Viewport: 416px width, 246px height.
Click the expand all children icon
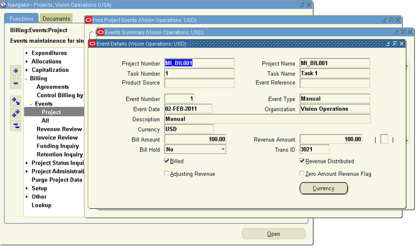[15, 101]
